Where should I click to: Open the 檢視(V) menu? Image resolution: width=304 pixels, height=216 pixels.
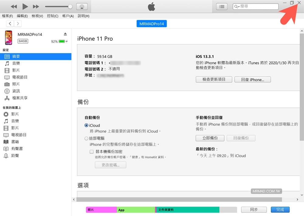pyautogui.click(x=37, y=16)
